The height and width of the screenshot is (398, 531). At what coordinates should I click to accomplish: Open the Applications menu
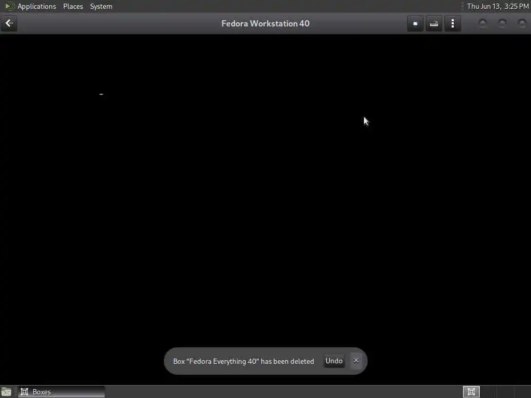tap(37, 6)
